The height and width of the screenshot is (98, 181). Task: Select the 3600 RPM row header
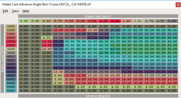click(x=11, y=53)
